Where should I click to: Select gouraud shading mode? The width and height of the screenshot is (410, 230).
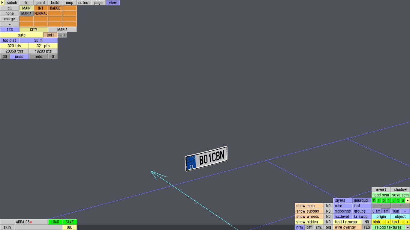click(x=362, y=200)
